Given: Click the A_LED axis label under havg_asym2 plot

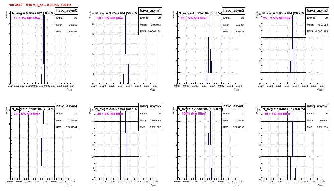Looking at the screenshot, I should coord(236,89).
